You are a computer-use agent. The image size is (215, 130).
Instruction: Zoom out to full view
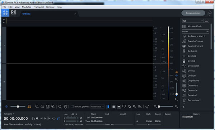click(53, 106)
